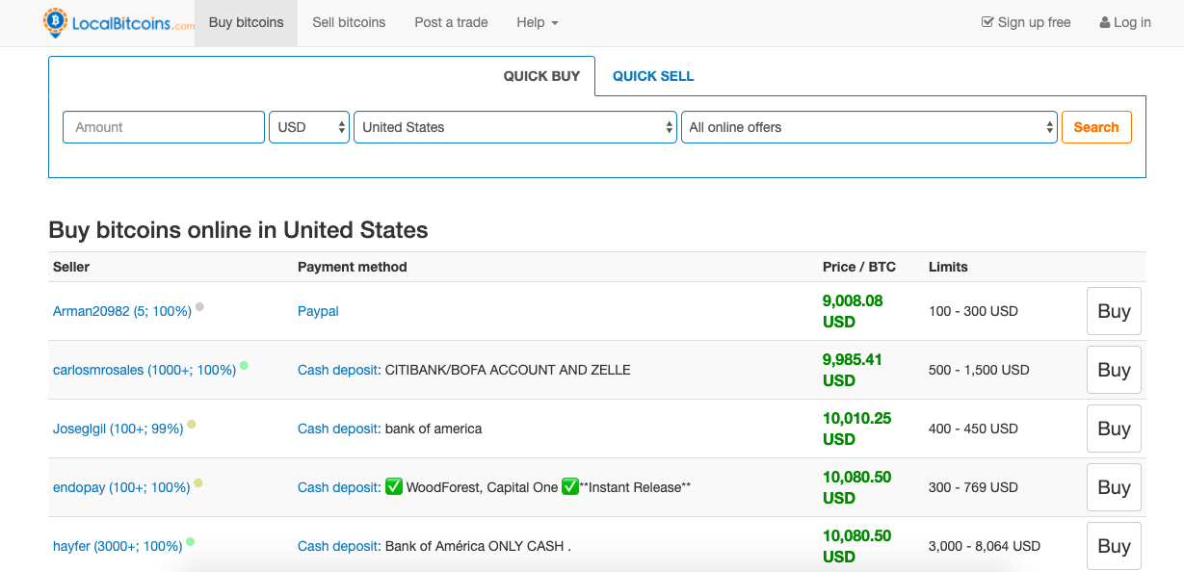Open seller hayfer profile
1184x572 pixels.
118,546
